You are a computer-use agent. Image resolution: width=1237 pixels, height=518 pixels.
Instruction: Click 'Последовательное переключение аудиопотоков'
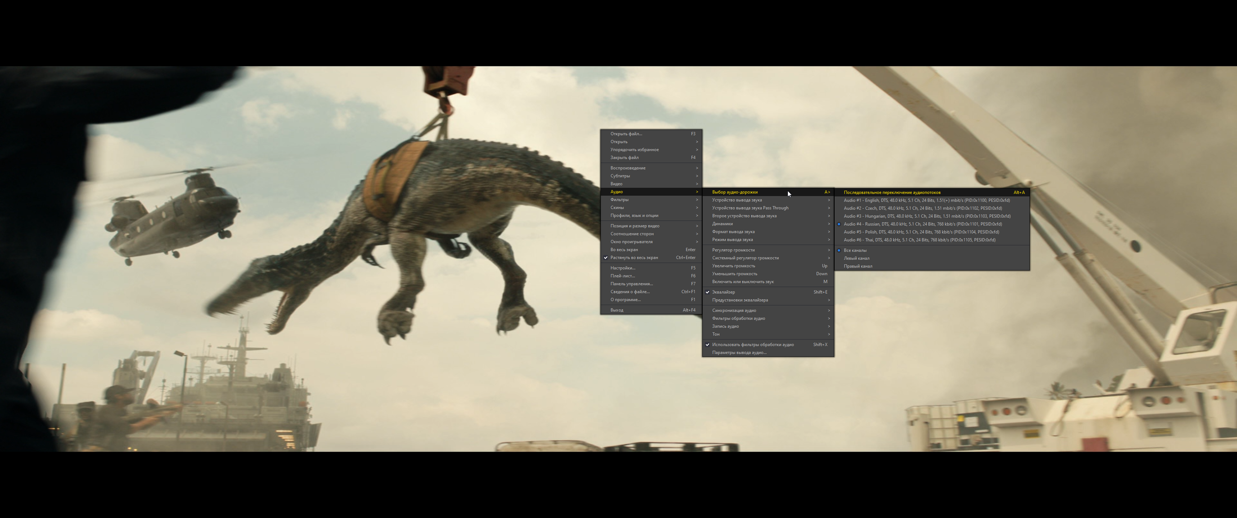click(932, 192)
